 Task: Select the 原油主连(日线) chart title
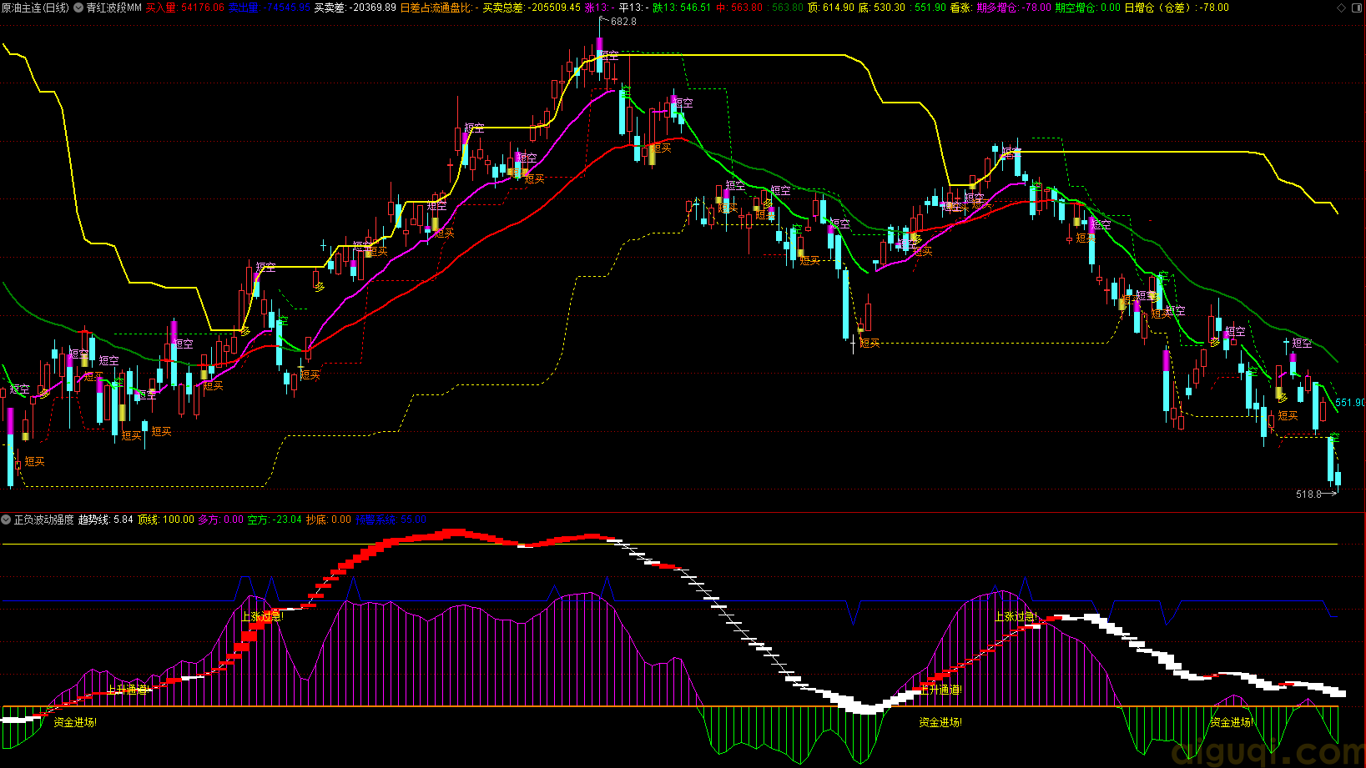tap(35, 8)
